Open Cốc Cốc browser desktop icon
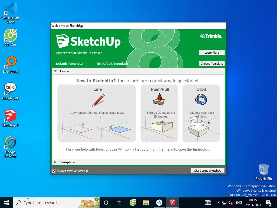Screen dimensions: 277x208 (x=11, y=37)
